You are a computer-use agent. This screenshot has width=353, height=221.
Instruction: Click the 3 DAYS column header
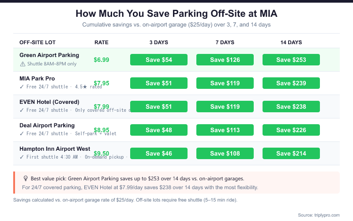click(x=159, y=42)
